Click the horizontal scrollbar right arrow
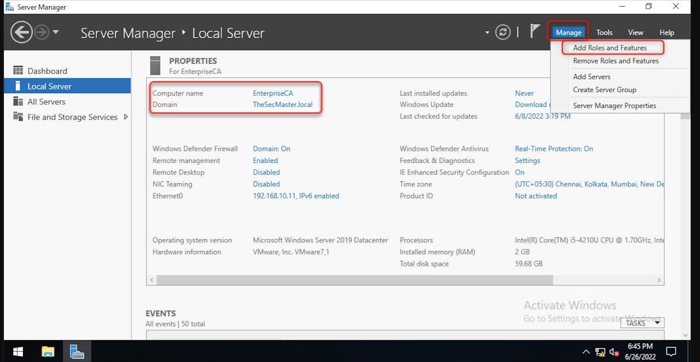 click(x=659, y=280)
